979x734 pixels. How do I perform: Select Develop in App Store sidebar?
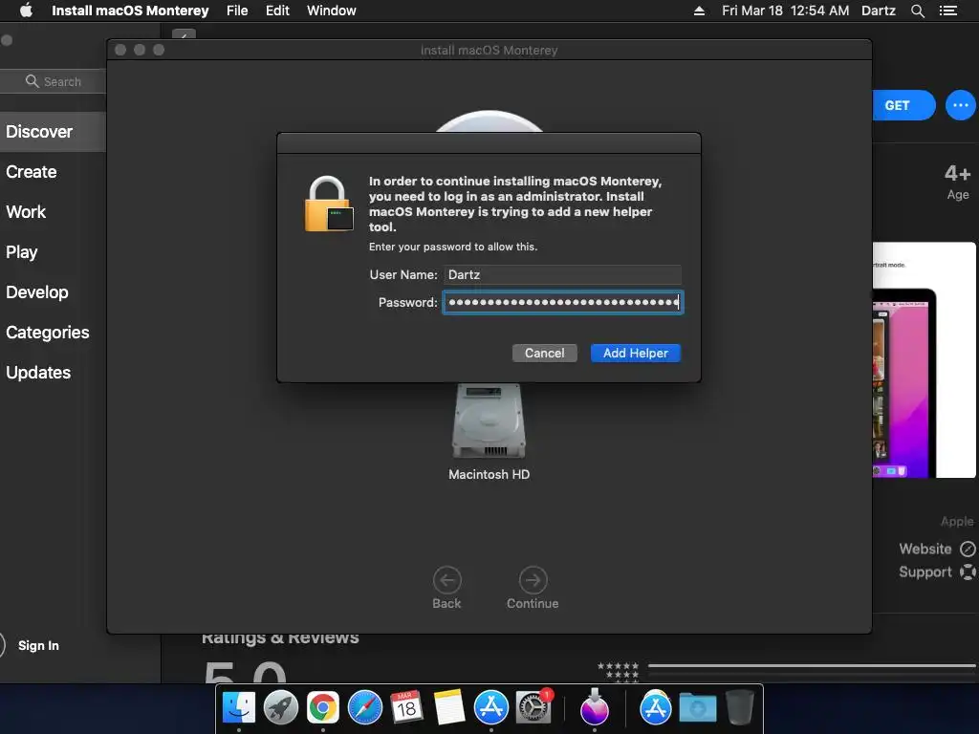tap(37, 292)
